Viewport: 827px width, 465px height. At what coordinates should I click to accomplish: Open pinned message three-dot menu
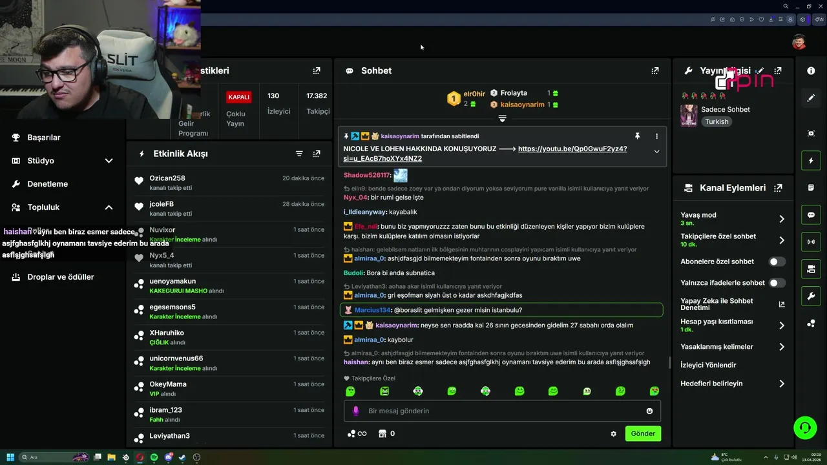click(x=656, y=136)
